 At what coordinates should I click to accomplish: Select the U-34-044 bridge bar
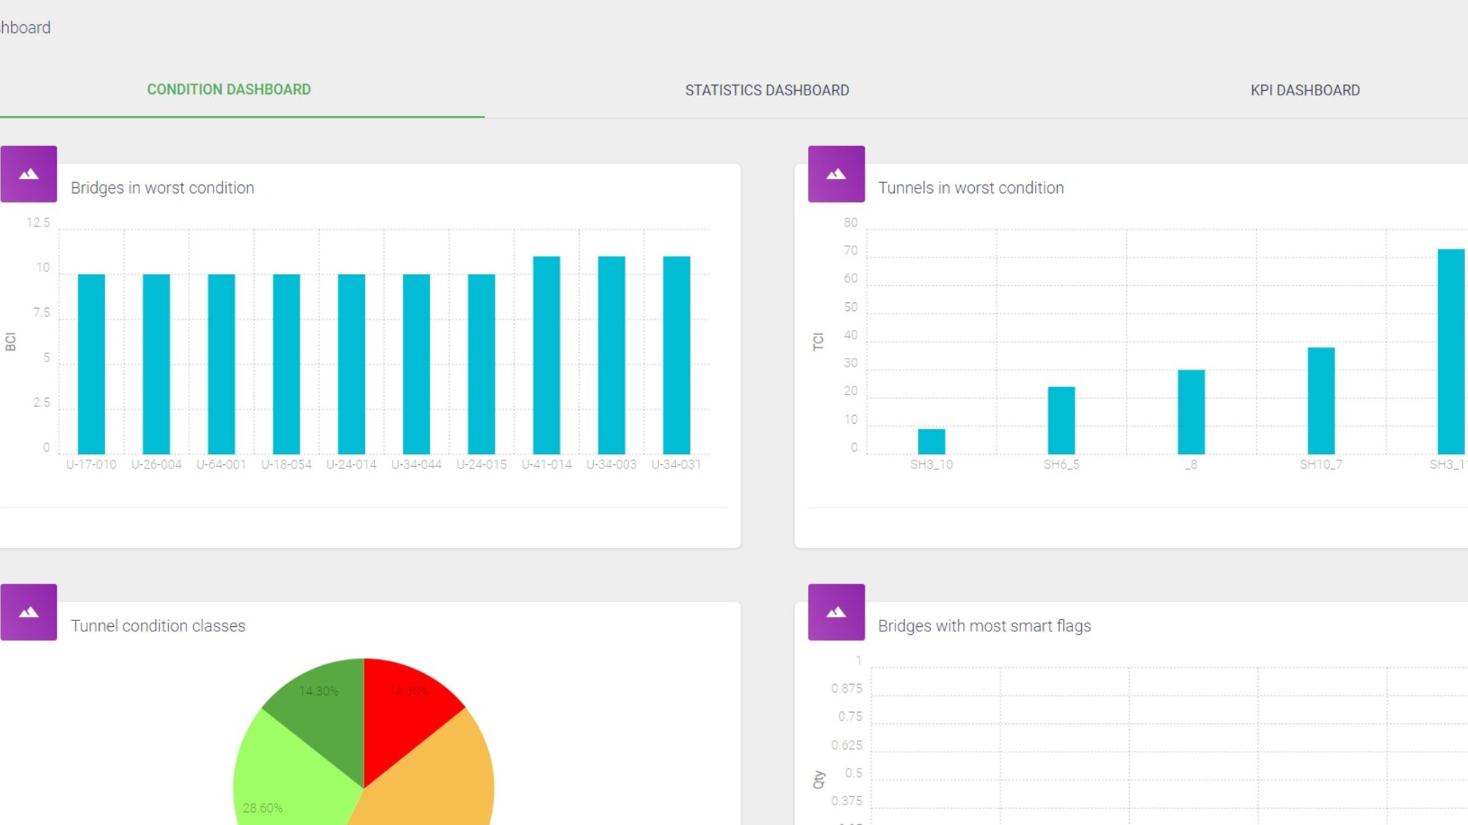tap(416, 364)
